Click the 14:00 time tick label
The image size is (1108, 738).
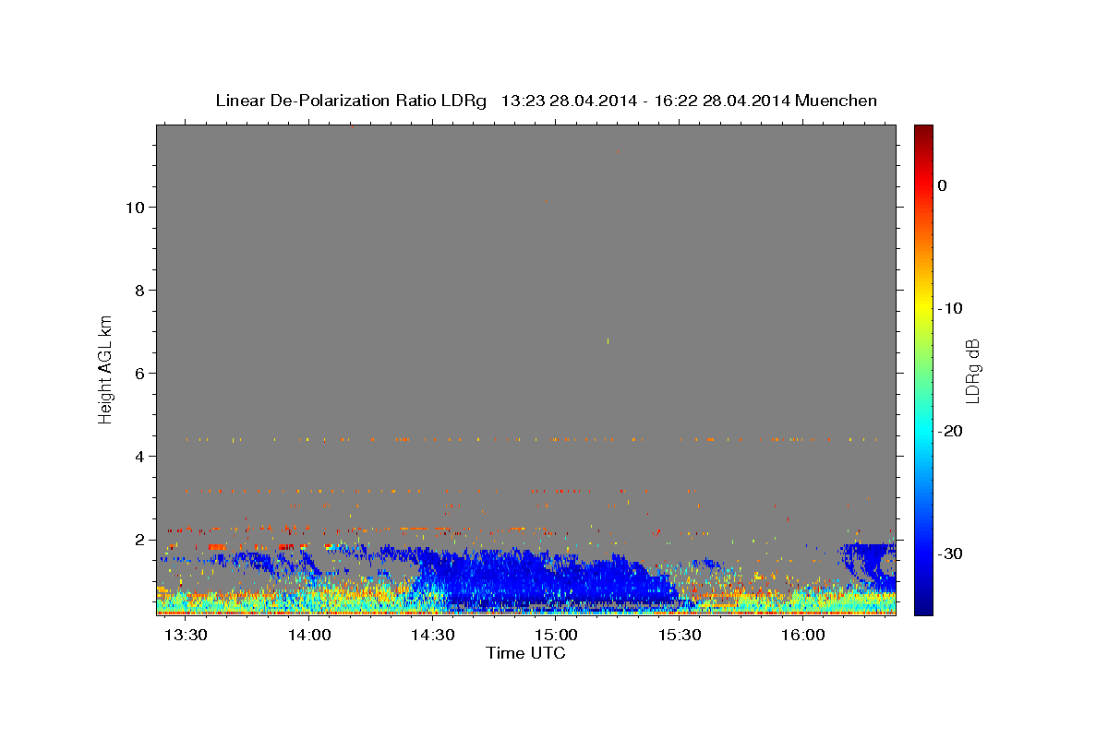tap(309, 636)
